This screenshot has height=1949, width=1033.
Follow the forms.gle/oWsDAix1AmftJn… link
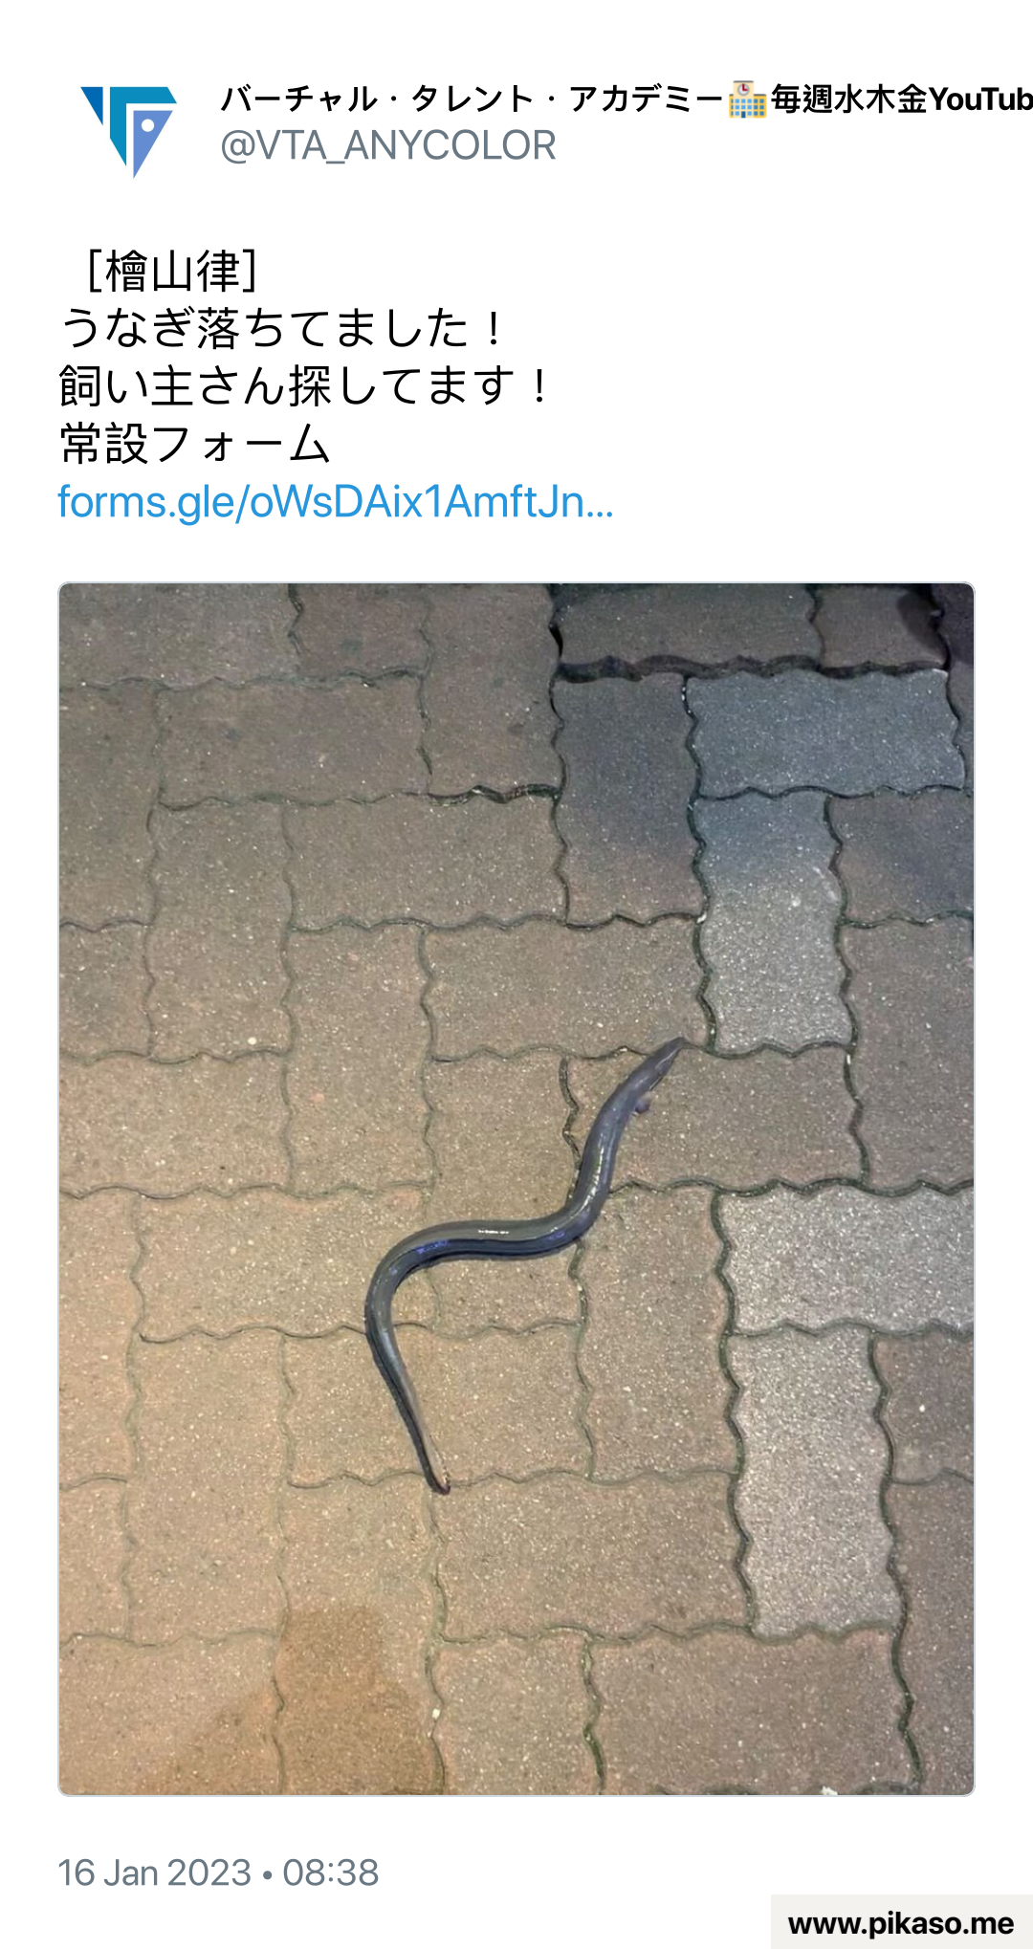point(335,502)
